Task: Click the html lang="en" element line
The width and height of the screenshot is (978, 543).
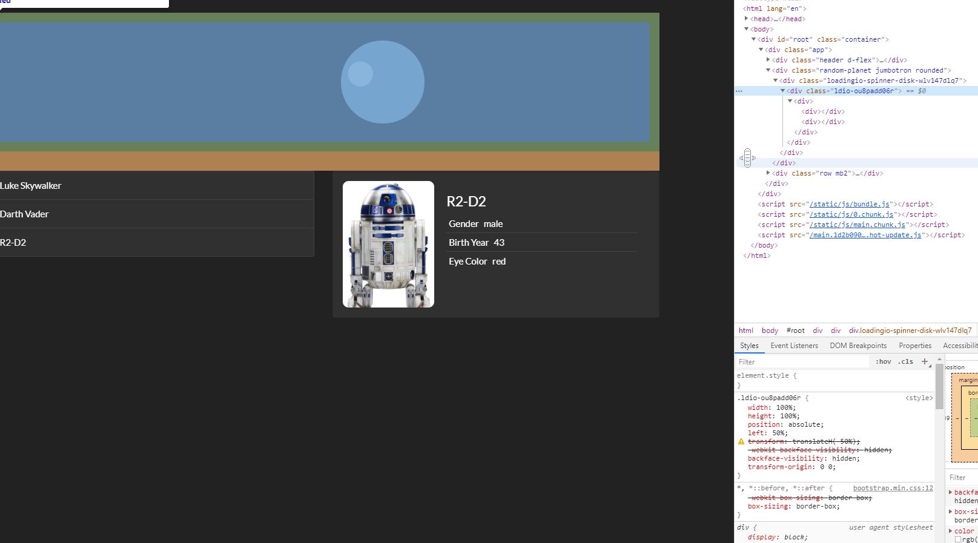Action: pos(775,8)
